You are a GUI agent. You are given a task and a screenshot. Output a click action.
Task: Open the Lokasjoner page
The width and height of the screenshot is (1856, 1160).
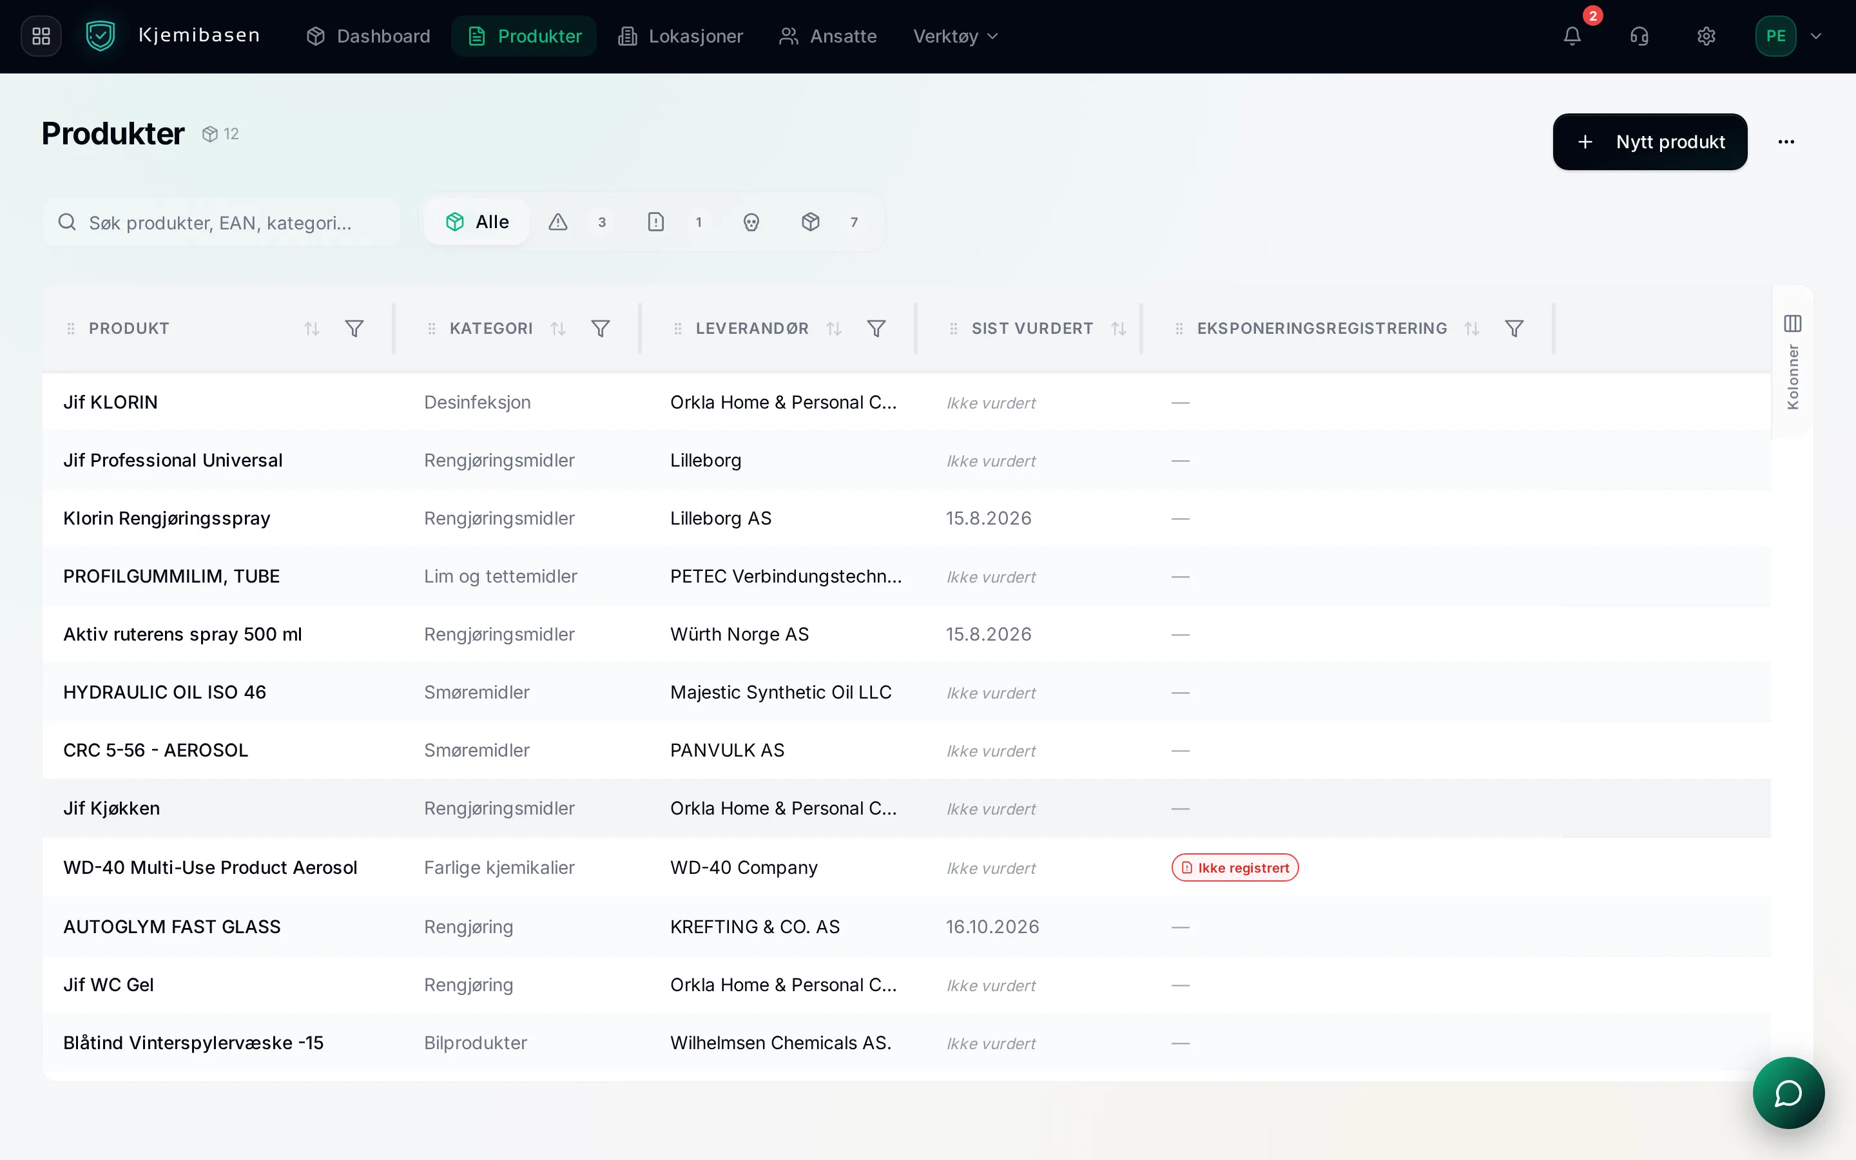tap(681, 36)
